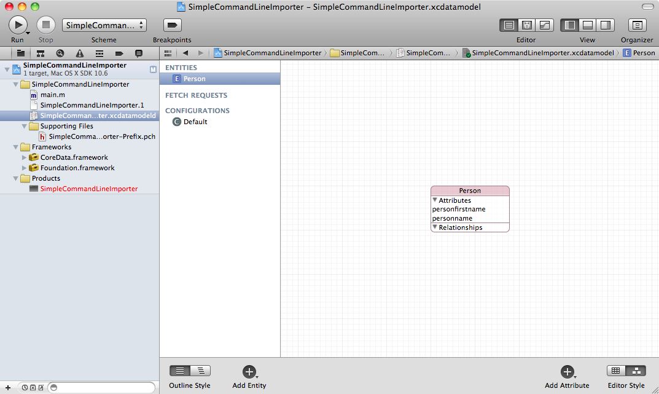Collapse Attributes section in Person entity box

(435, 200)
